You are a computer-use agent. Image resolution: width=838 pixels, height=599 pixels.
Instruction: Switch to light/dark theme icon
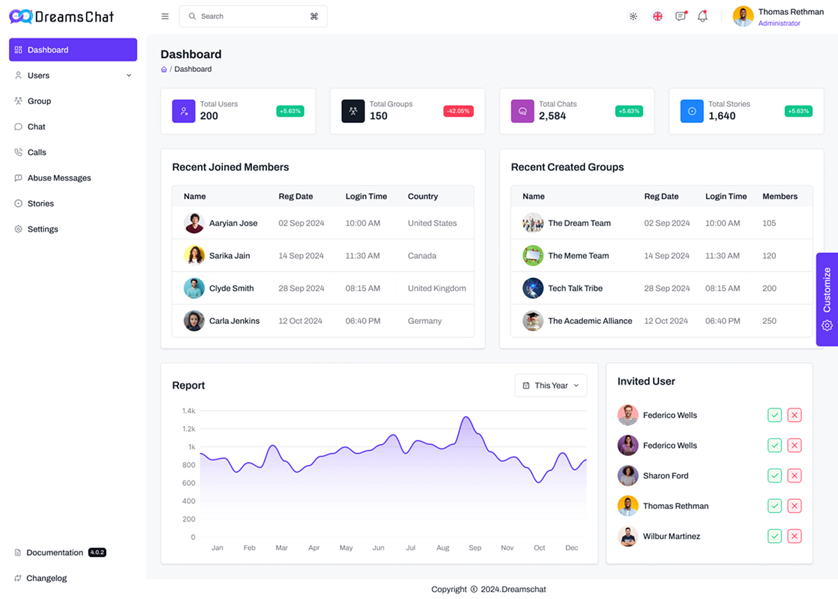tap(633, 16)
